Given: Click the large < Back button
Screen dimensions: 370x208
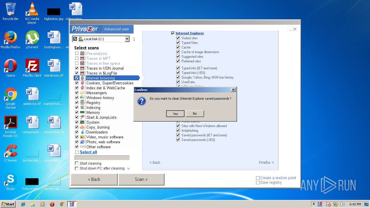Looking at the screenshot, I should tap(94, 179).
